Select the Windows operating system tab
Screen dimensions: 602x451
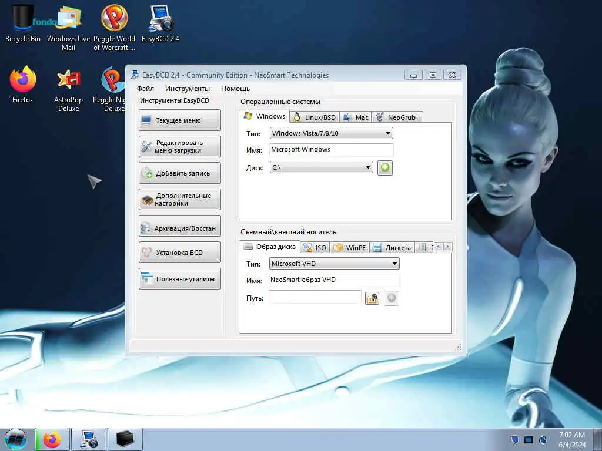(264, 116)
